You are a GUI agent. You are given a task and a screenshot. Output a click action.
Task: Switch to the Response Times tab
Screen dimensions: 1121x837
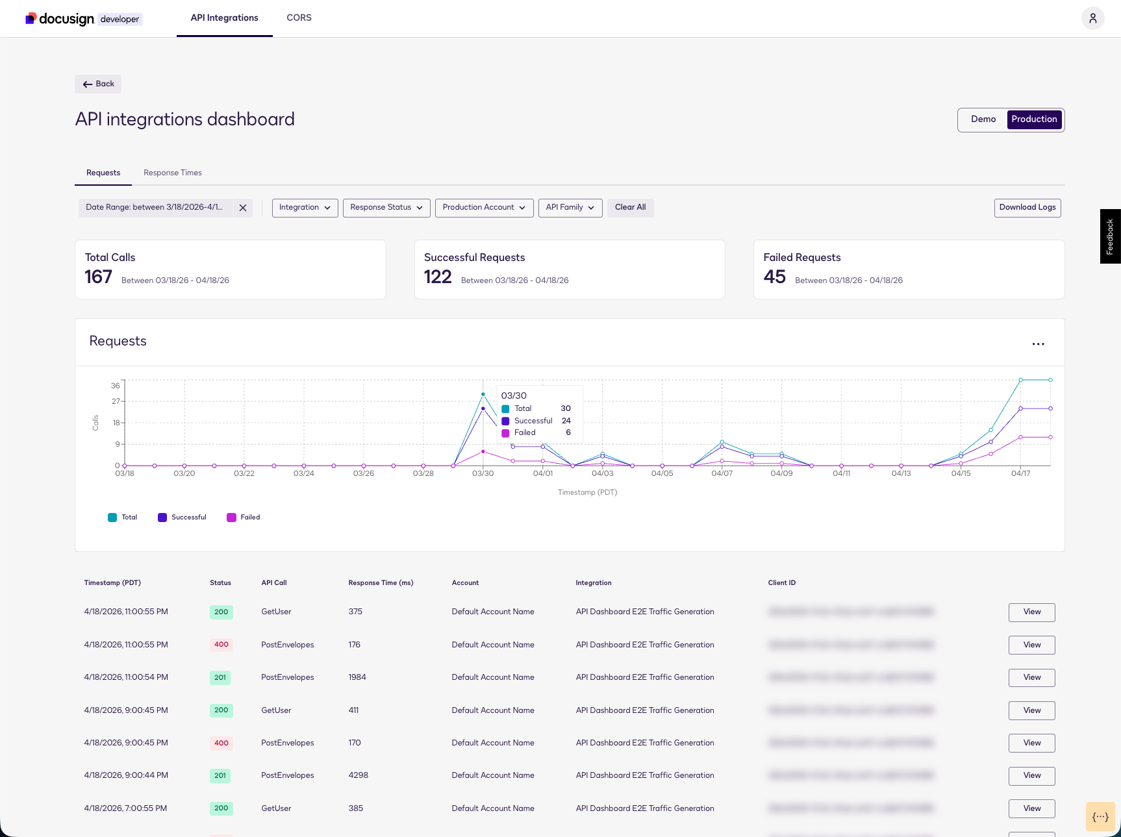173,173
